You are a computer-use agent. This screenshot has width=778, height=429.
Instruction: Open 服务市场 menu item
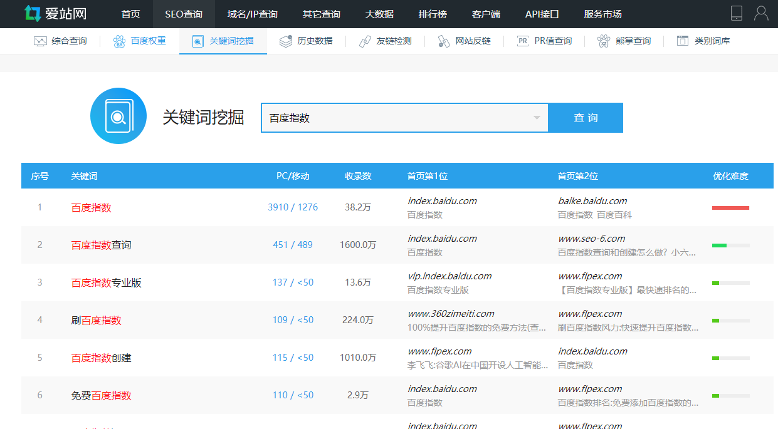click(602, 14)
